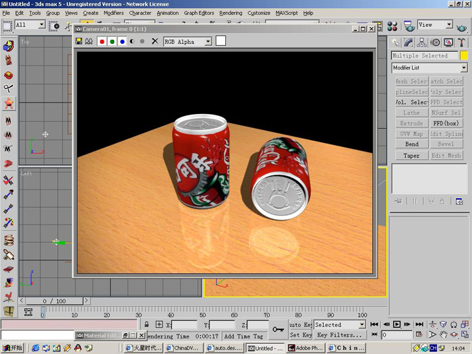Switch to the Hierarchy command panel tab
472x354 pixels.
click(x=421, y=42)
